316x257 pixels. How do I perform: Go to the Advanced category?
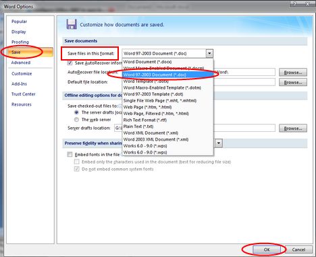click(21, 63)
